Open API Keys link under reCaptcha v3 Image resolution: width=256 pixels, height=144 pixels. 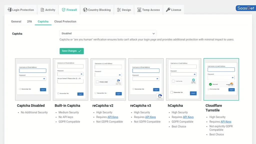150,117
